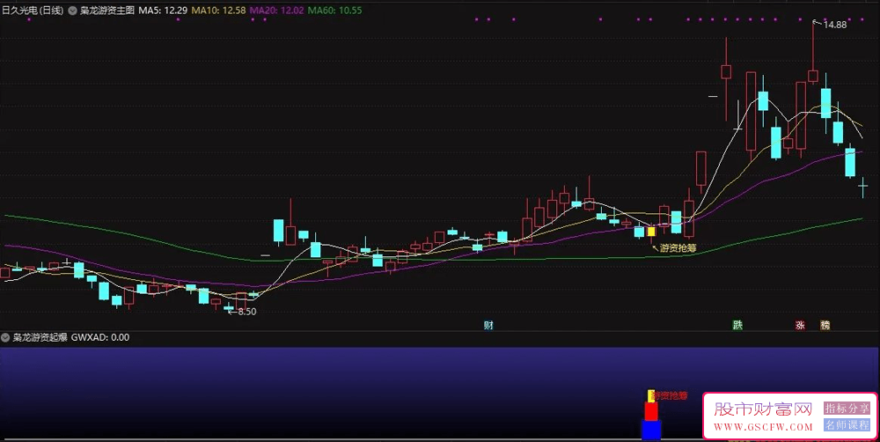Select the 枭龙游资主图 indicator name

coord(107,10)
